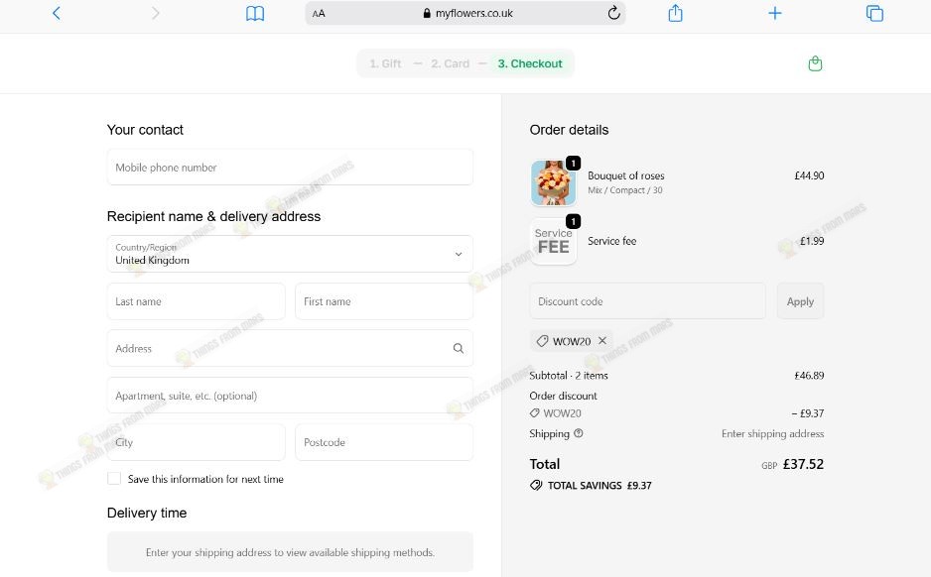Go to step 1. Gift

(385, 63)
